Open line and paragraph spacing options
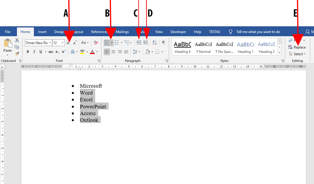Screen dimensions: 314x184 click(137, 52)
